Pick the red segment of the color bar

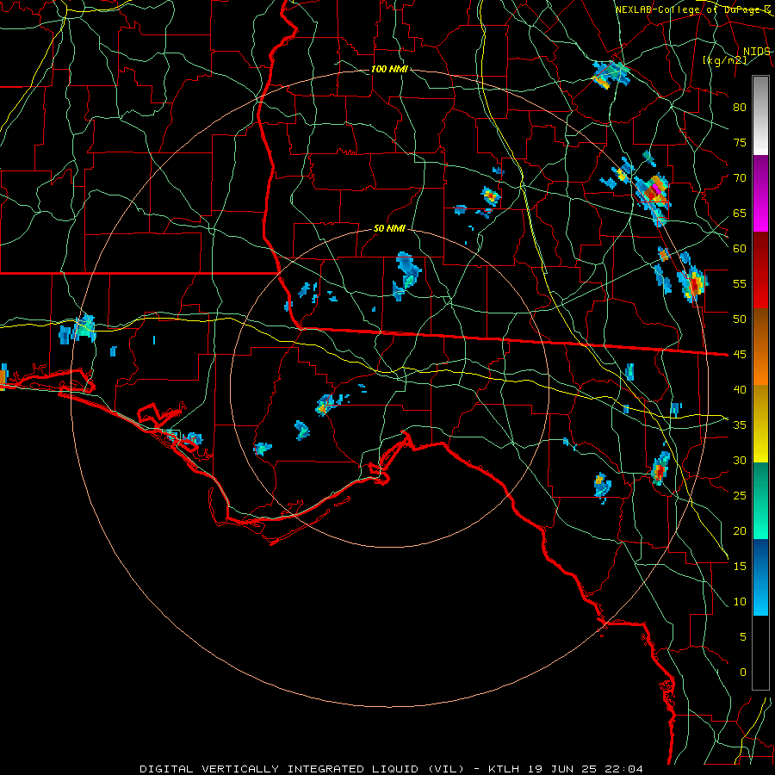760,270
